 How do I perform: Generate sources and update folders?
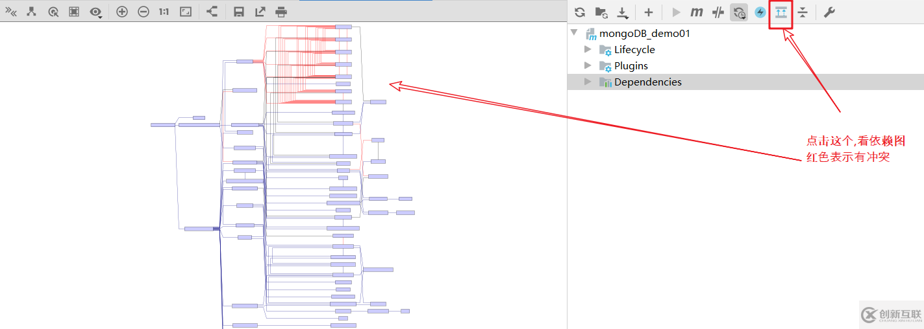click(601, 12)
